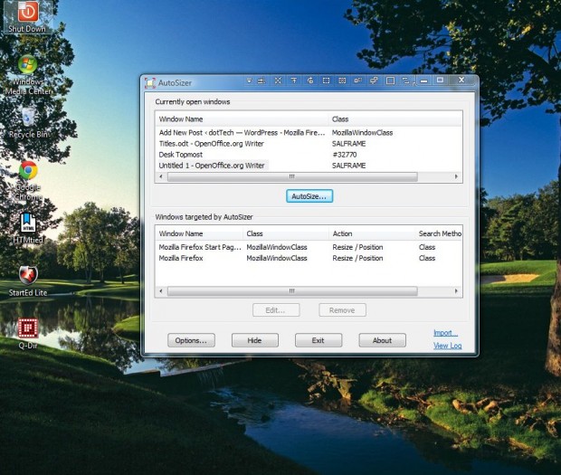This screenshot has height=475, width=561.
Task: Select the Mozilla Firefox Start Page targeted row
Action: 199,247
